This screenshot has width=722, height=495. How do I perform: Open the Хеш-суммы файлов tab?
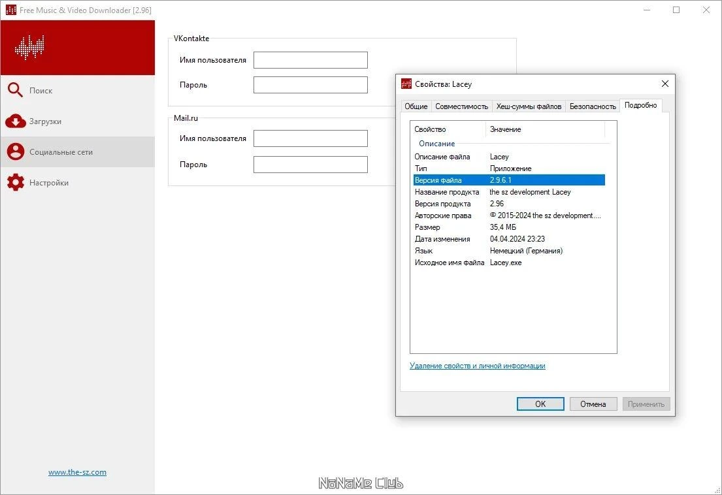coord(529,106)
